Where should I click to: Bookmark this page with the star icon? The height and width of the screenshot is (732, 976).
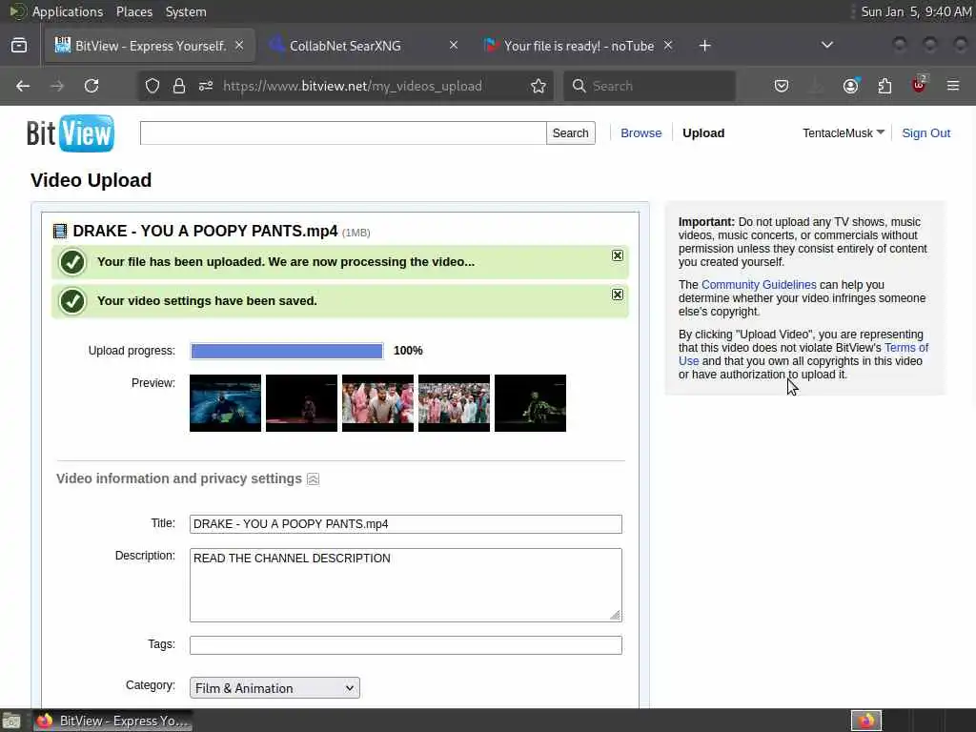tap(539, 86)
